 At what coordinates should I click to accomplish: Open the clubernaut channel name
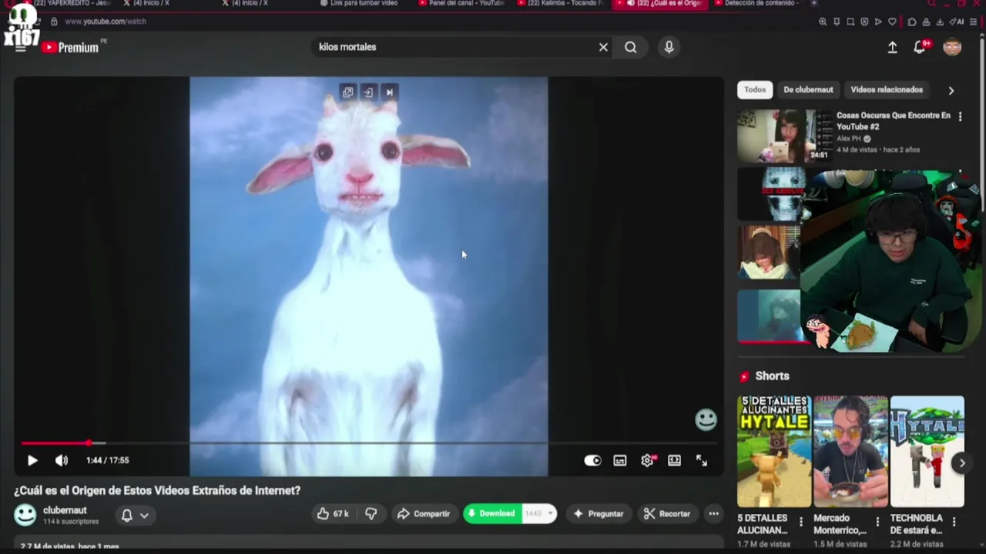[65, 510]
